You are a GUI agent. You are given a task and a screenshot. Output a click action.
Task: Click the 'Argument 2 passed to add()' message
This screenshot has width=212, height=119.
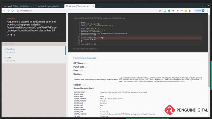(32, 26)
